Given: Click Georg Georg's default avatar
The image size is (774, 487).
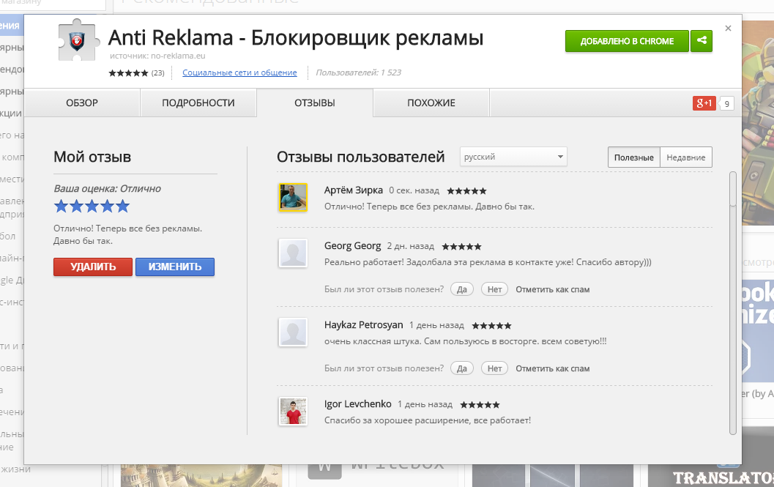Looking at the screenshot, I should [293, 253].
